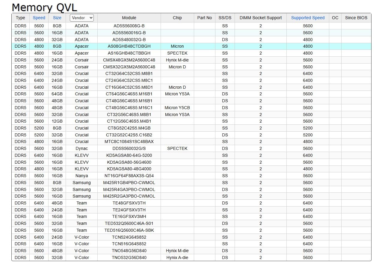Select module M425R2GA3PBO-CWMOL

[129, 196]
